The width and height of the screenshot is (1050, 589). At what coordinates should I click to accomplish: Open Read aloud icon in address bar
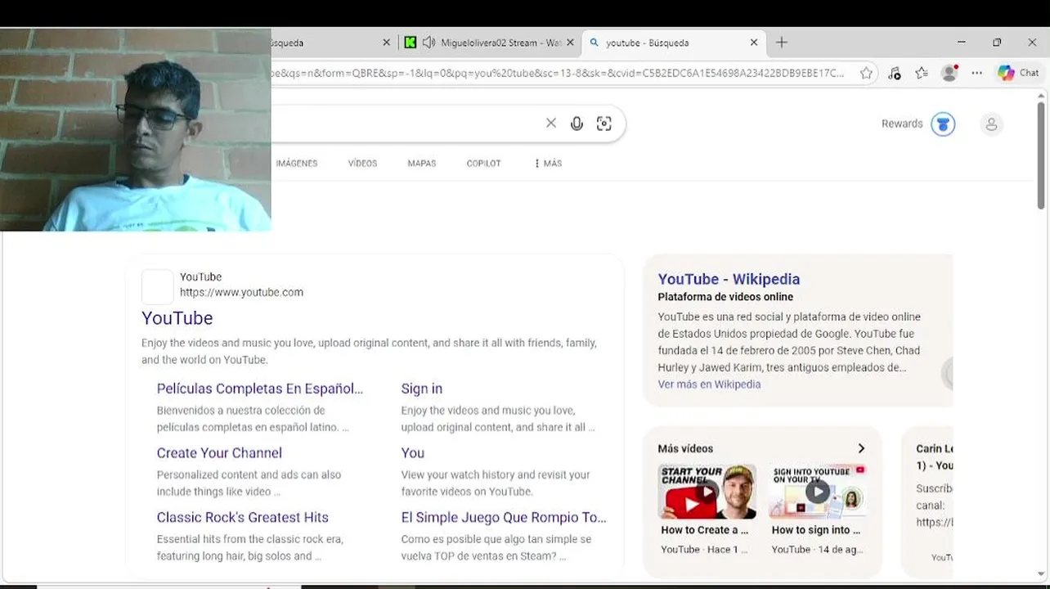point(894,73)
